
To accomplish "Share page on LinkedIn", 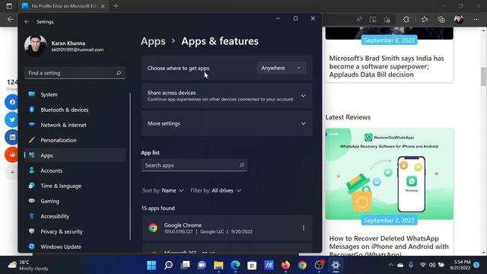I will (x=12, y=137).
